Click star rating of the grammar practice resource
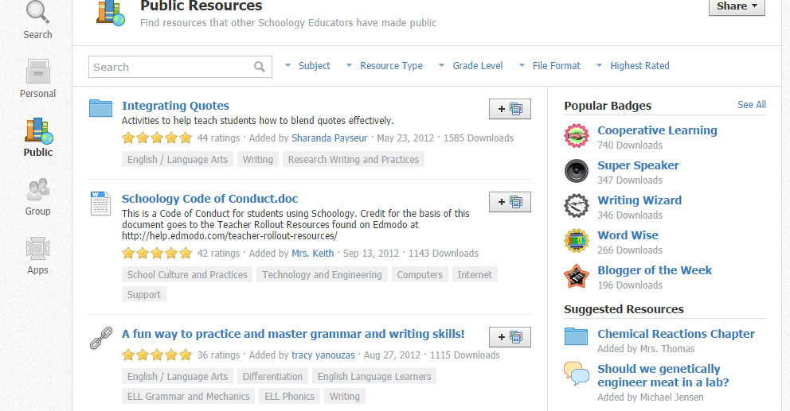This screenshot has width=790, height=411. pos(157,355)
